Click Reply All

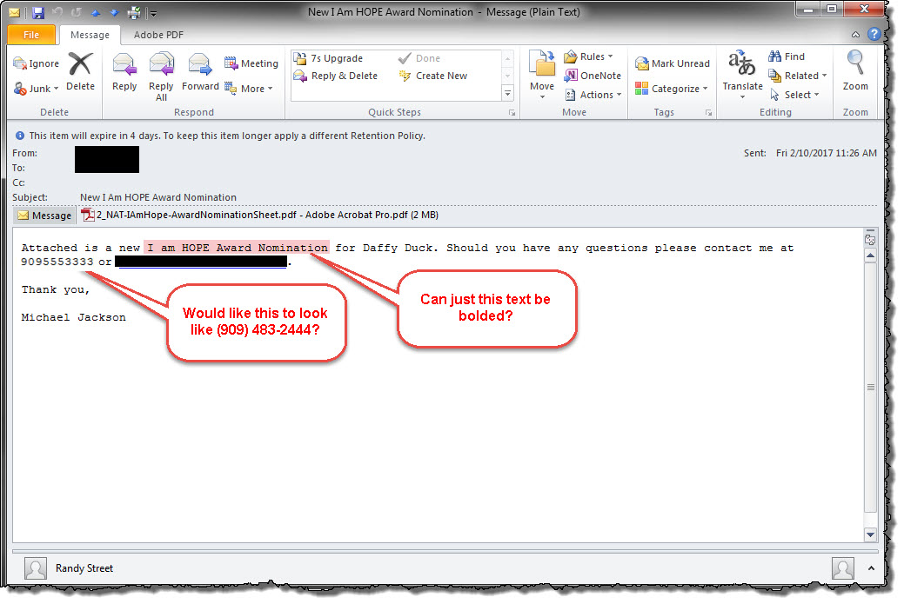pos(161,76)
